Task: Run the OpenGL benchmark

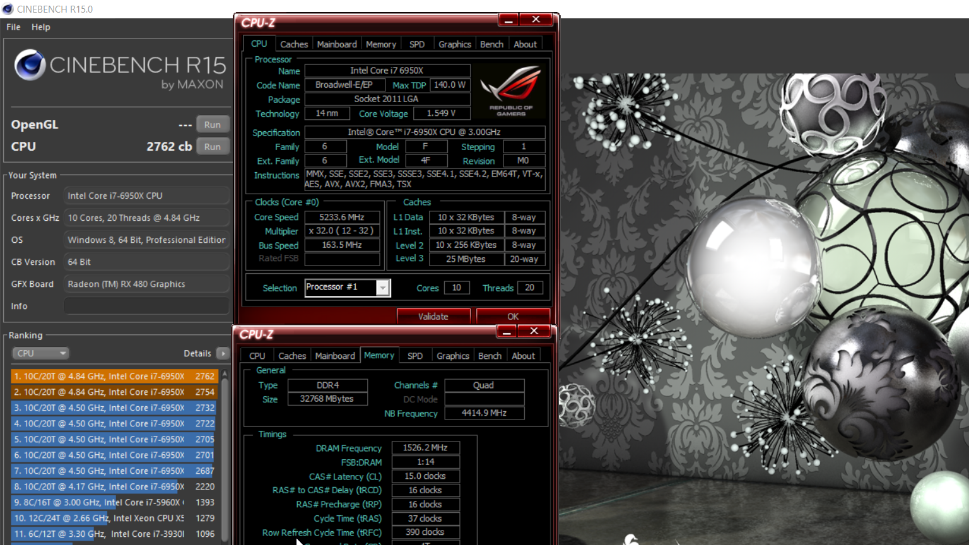Action: coord(213,125)
